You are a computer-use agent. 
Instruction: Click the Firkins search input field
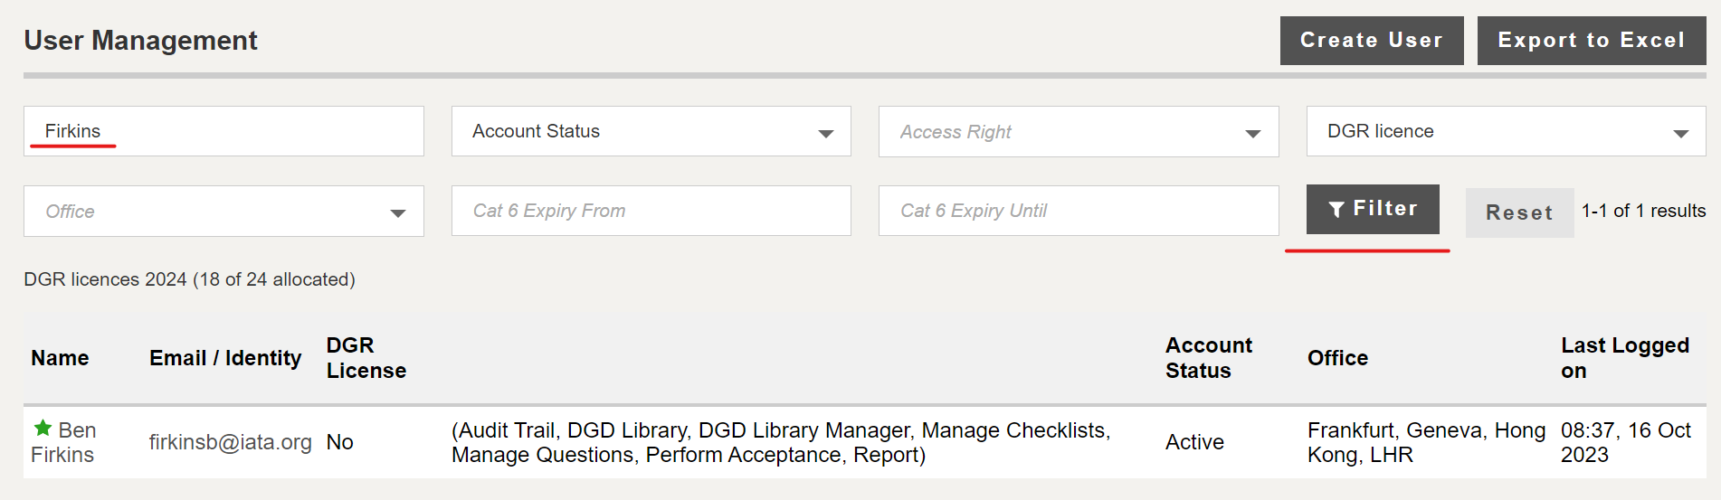coord(223,131)
